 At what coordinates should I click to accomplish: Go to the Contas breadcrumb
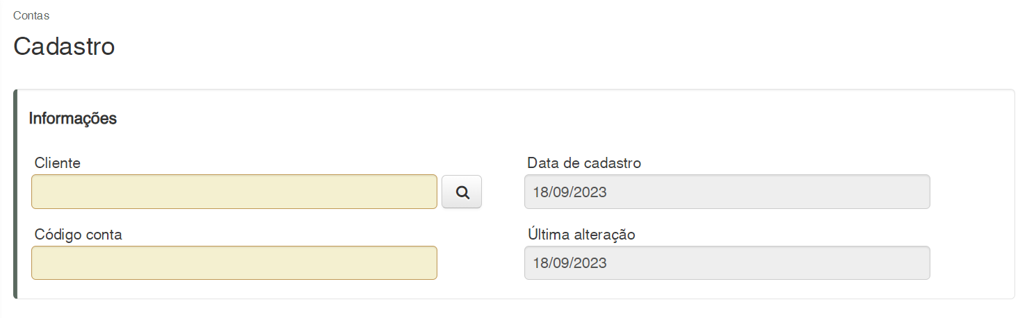31,15
